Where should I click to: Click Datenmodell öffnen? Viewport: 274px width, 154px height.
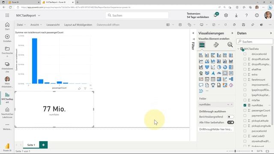click(x=108, y=25)
